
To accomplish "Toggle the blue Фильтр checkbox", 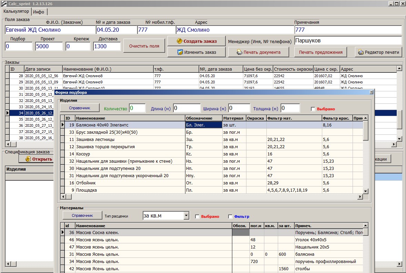I will click(x=230, y=216).
